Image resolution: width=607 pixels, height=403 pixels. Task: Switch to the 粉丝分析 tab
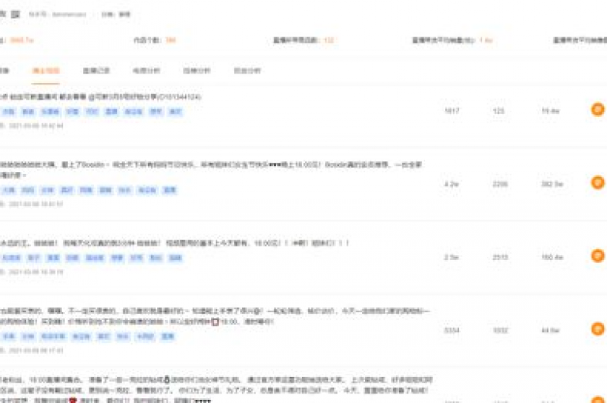click(247, 70)
